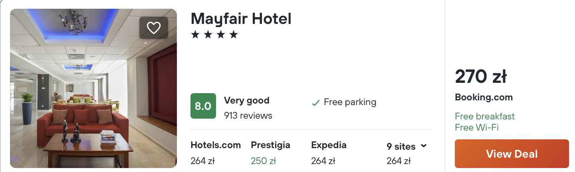Select the Expedia 264 zł offer
The height and width of the screenshot is (172, 575).
point(329,153)
